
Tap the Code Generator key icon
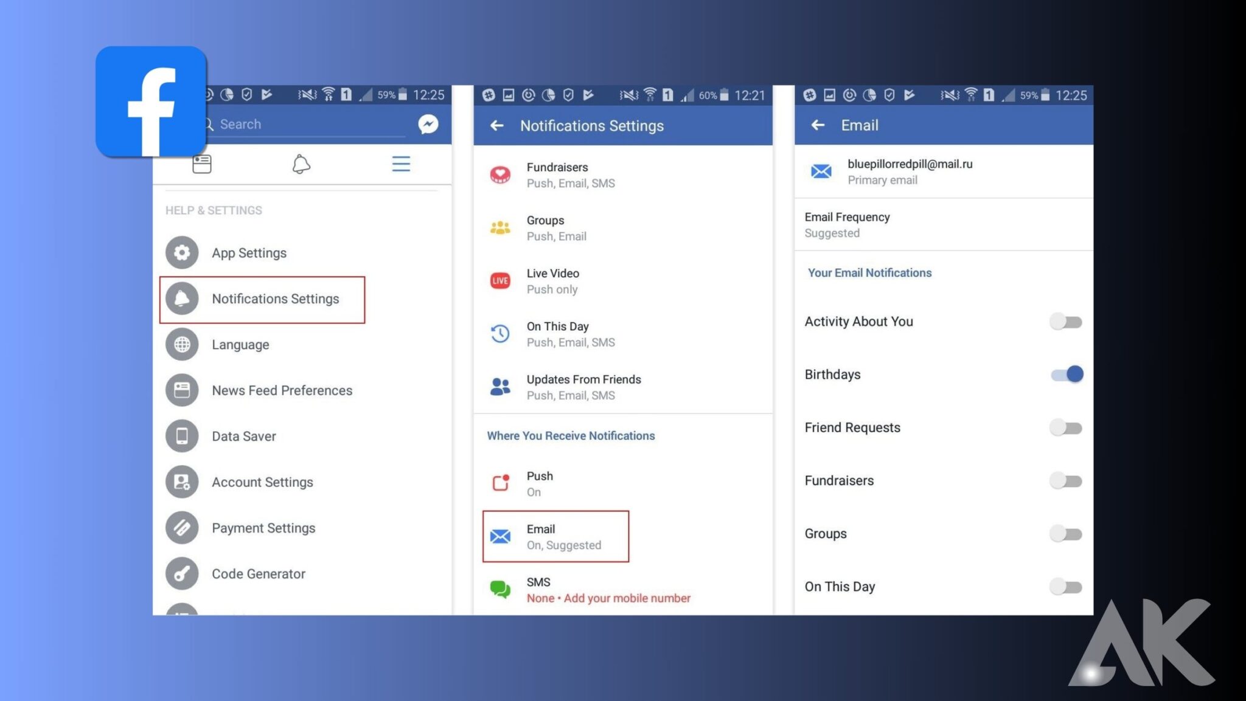tap(181, 573)
